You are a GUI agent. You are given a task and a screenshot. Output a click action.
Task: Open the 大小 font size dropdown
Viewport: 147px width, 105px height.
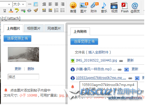pyautogui.click(x=19, y=4)
